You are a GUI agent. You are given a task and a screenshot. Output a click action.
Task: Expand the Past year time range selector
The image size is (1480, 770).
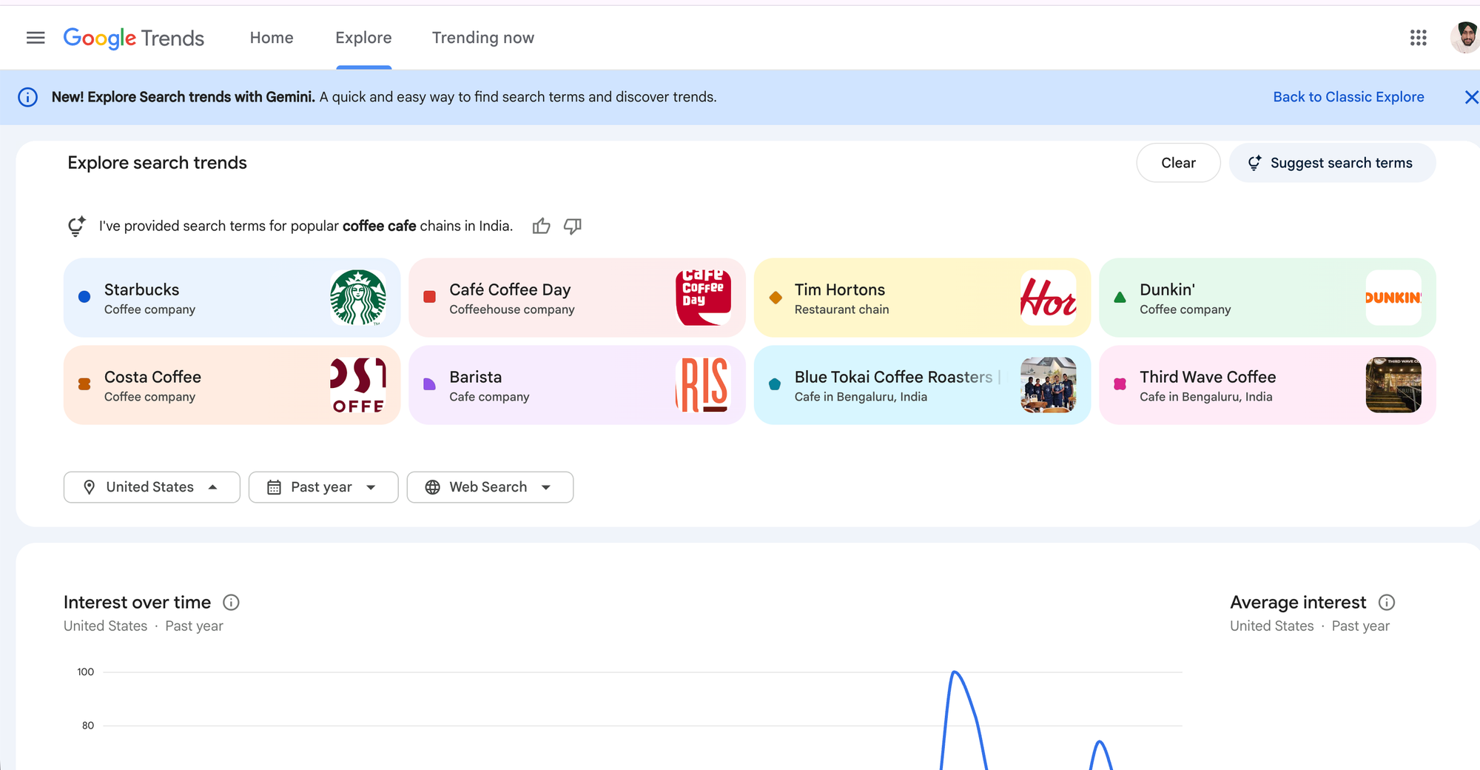point(323,486)
